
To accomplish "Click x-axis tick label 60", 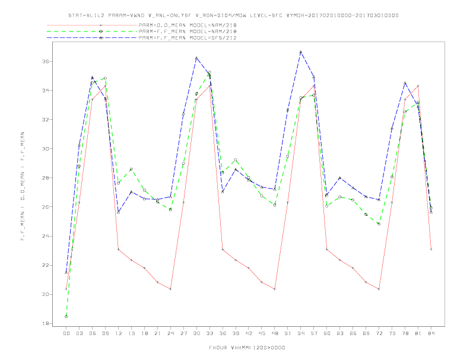I will (x=327, y=333).
